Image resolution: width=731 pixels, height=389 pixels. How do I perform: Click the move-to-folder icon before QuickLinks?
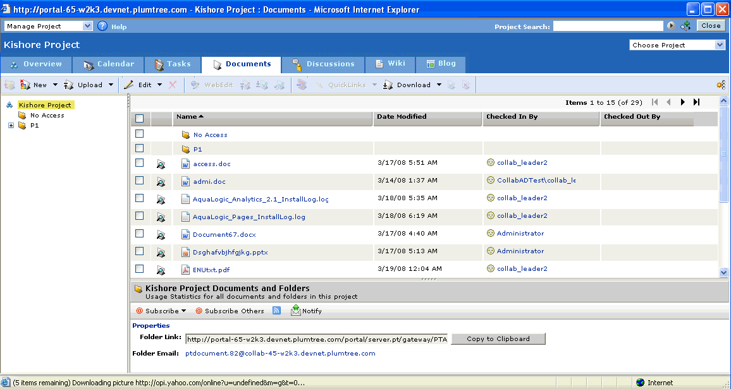[x=302, y=85]
